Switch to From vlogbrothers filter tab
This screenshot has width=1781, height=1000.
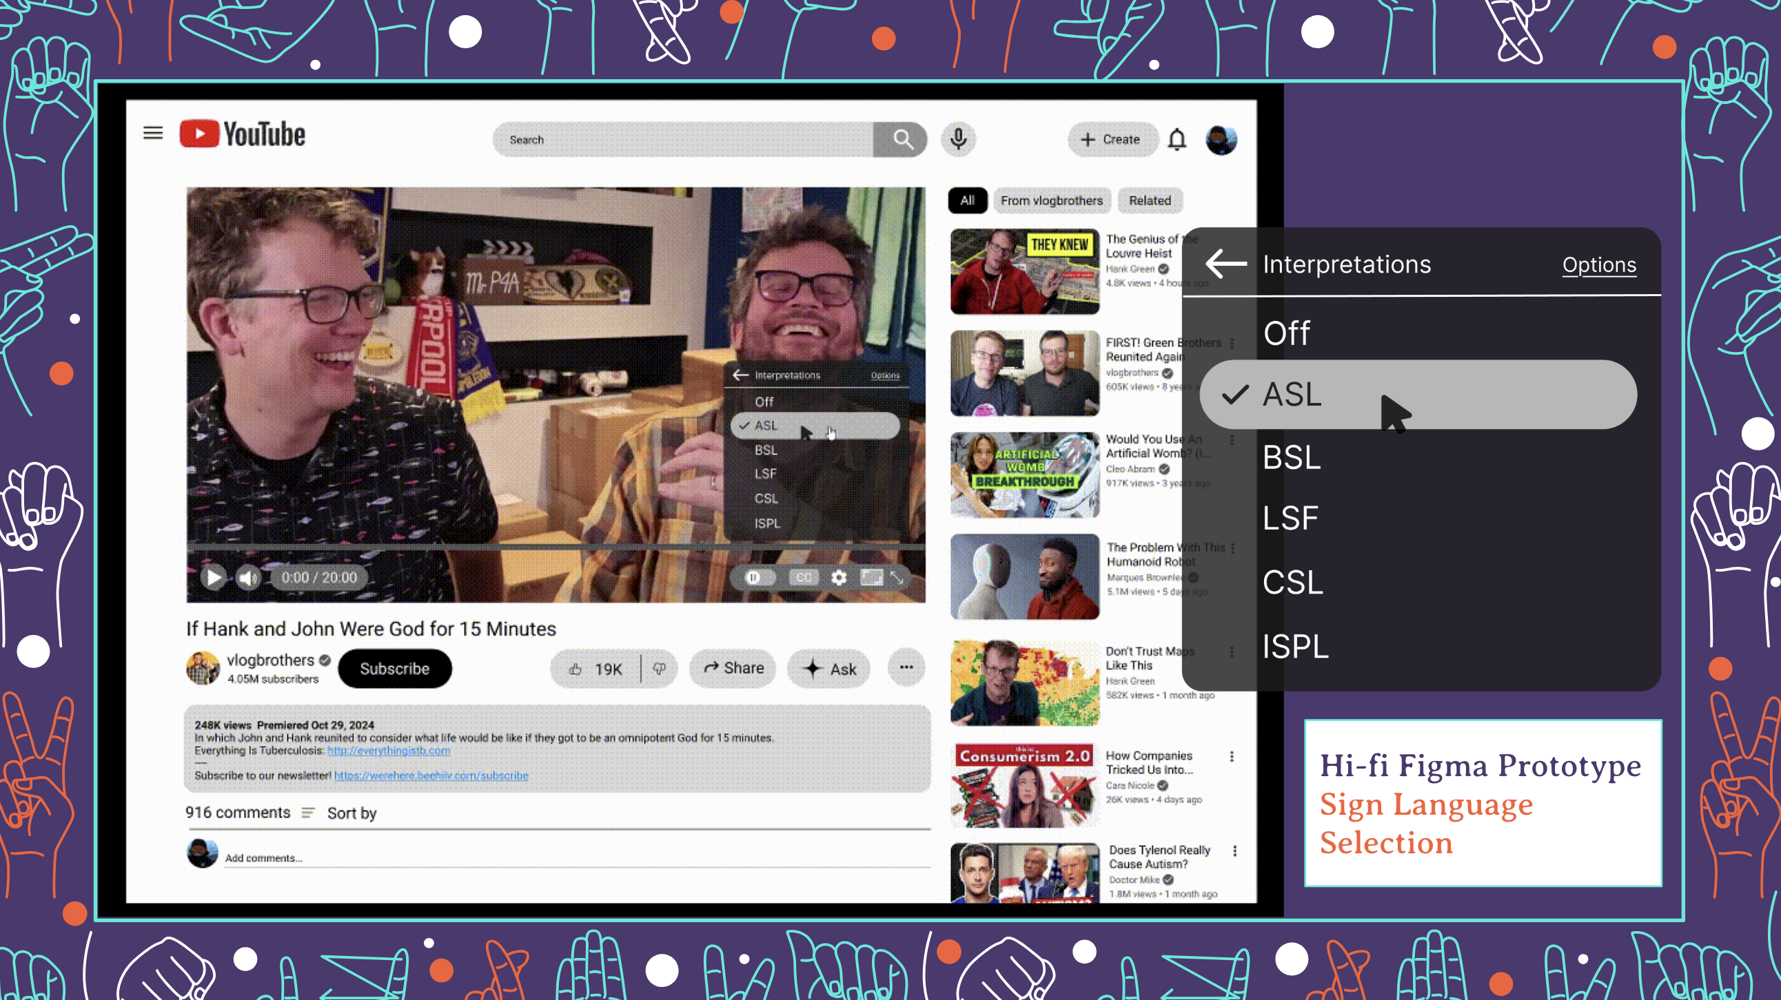pos(1051,200)
